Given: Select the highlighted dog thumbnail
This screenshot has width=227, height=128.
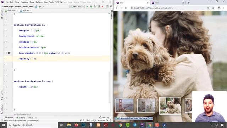Looking at the screenshot, I should (170, 106).
